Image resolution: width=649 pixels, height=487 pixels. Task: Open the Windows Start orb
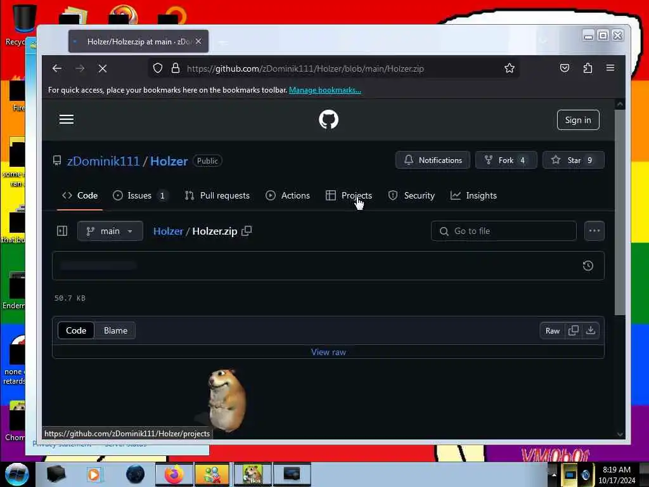pos(16,474)
